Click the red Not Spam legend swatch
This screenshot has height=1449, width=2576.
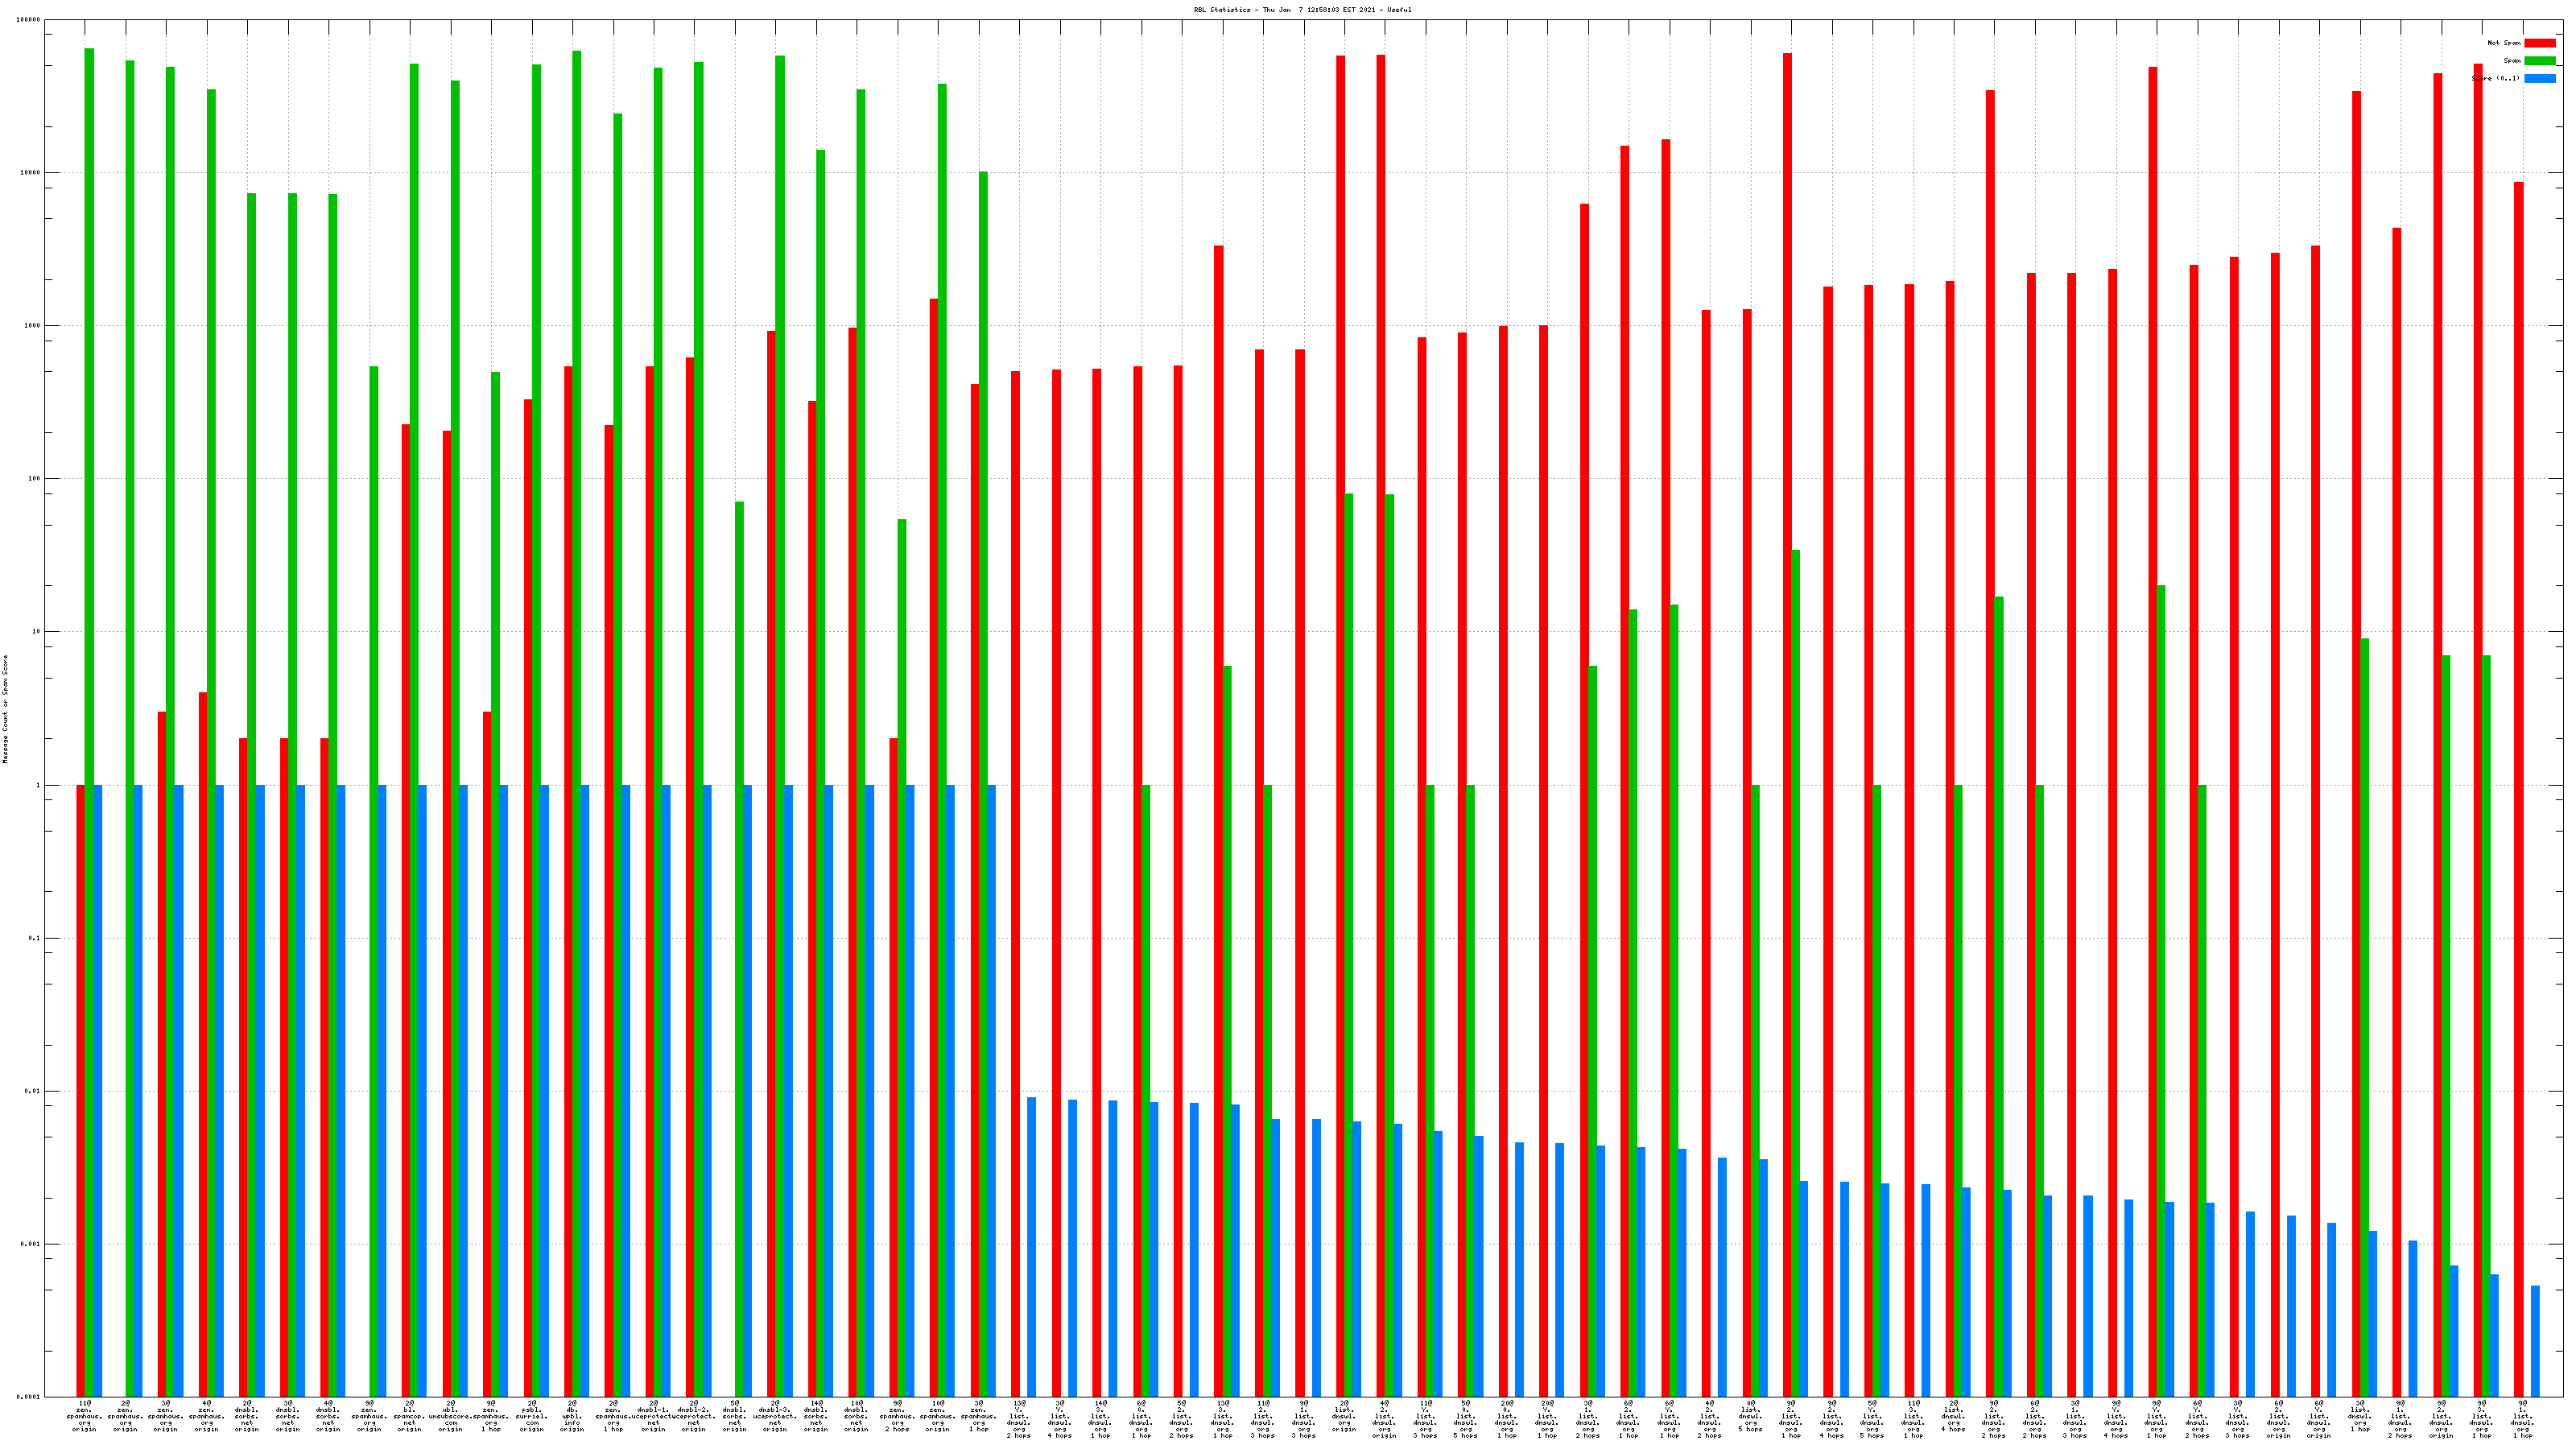(x=2539, y=43)
